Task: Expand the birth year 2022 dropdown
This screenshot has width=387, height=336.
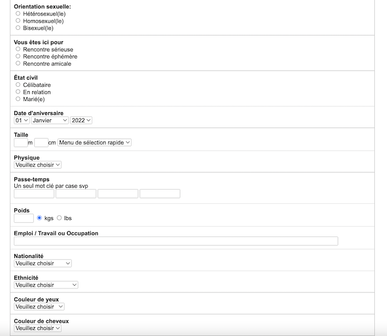Action: coord(81,120)
